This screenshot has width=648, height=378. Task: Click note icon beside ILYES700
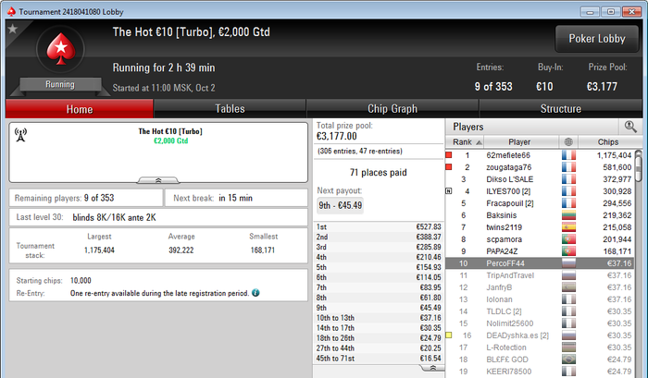[x=449, y=191]
